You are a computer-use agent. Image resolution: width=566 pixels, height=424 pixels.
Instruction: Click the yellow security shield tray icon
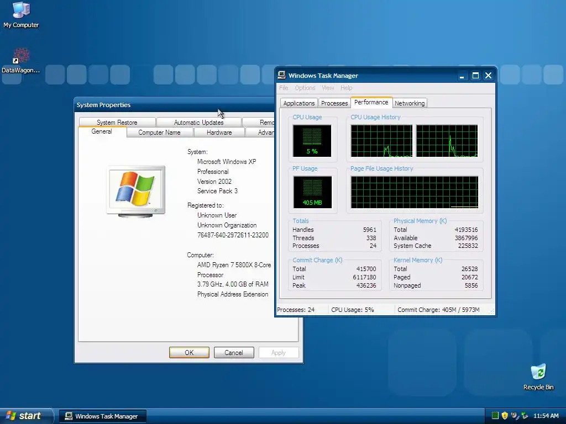pyautogui.click(x=505, y=415)
